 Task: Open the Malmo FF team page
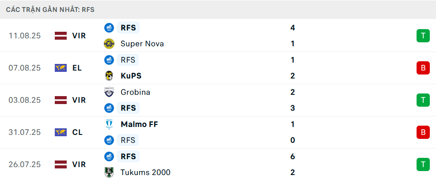coord(139,124)
